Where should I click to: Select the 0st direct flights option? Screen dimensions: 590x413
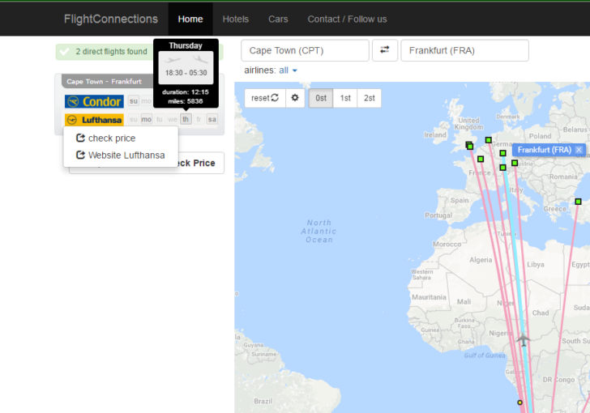tap(321, 98)
